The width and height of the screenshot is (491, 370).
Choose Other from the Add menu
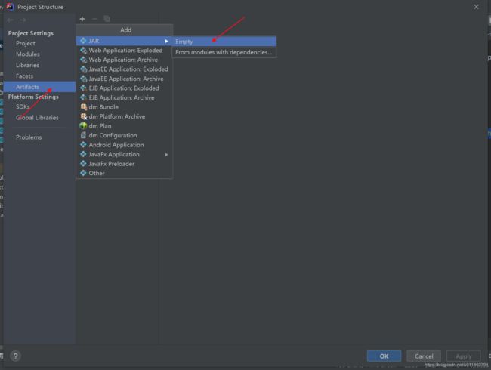(125, 173)
